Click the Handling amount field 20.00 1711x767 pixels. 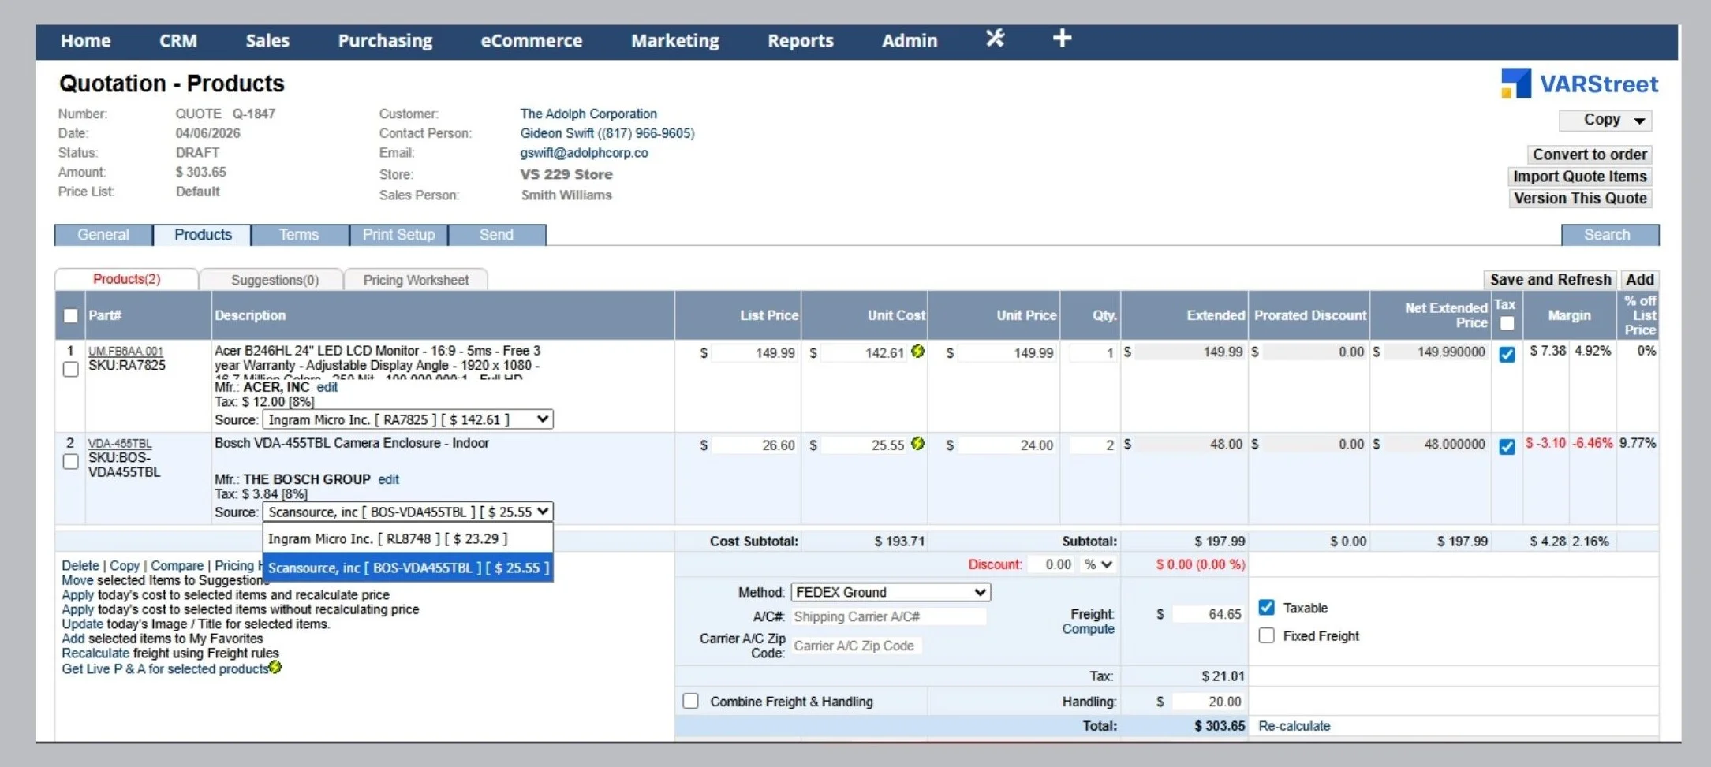tap(1208, 702)
